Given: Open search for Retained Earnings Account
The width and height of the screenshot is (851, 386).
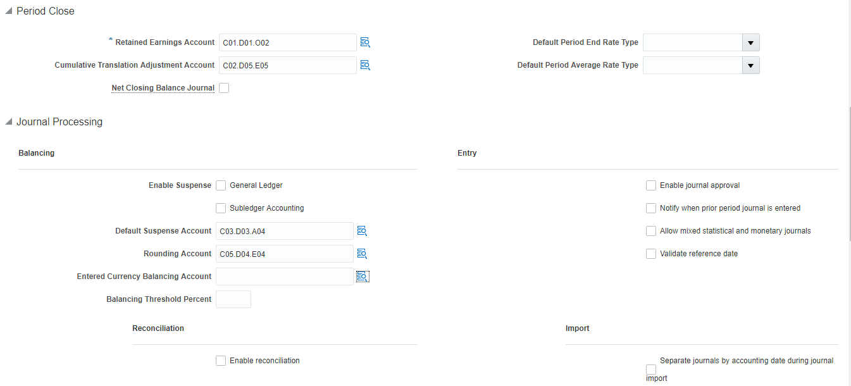Looking at the screenshot, I should [x=365, y=42].
